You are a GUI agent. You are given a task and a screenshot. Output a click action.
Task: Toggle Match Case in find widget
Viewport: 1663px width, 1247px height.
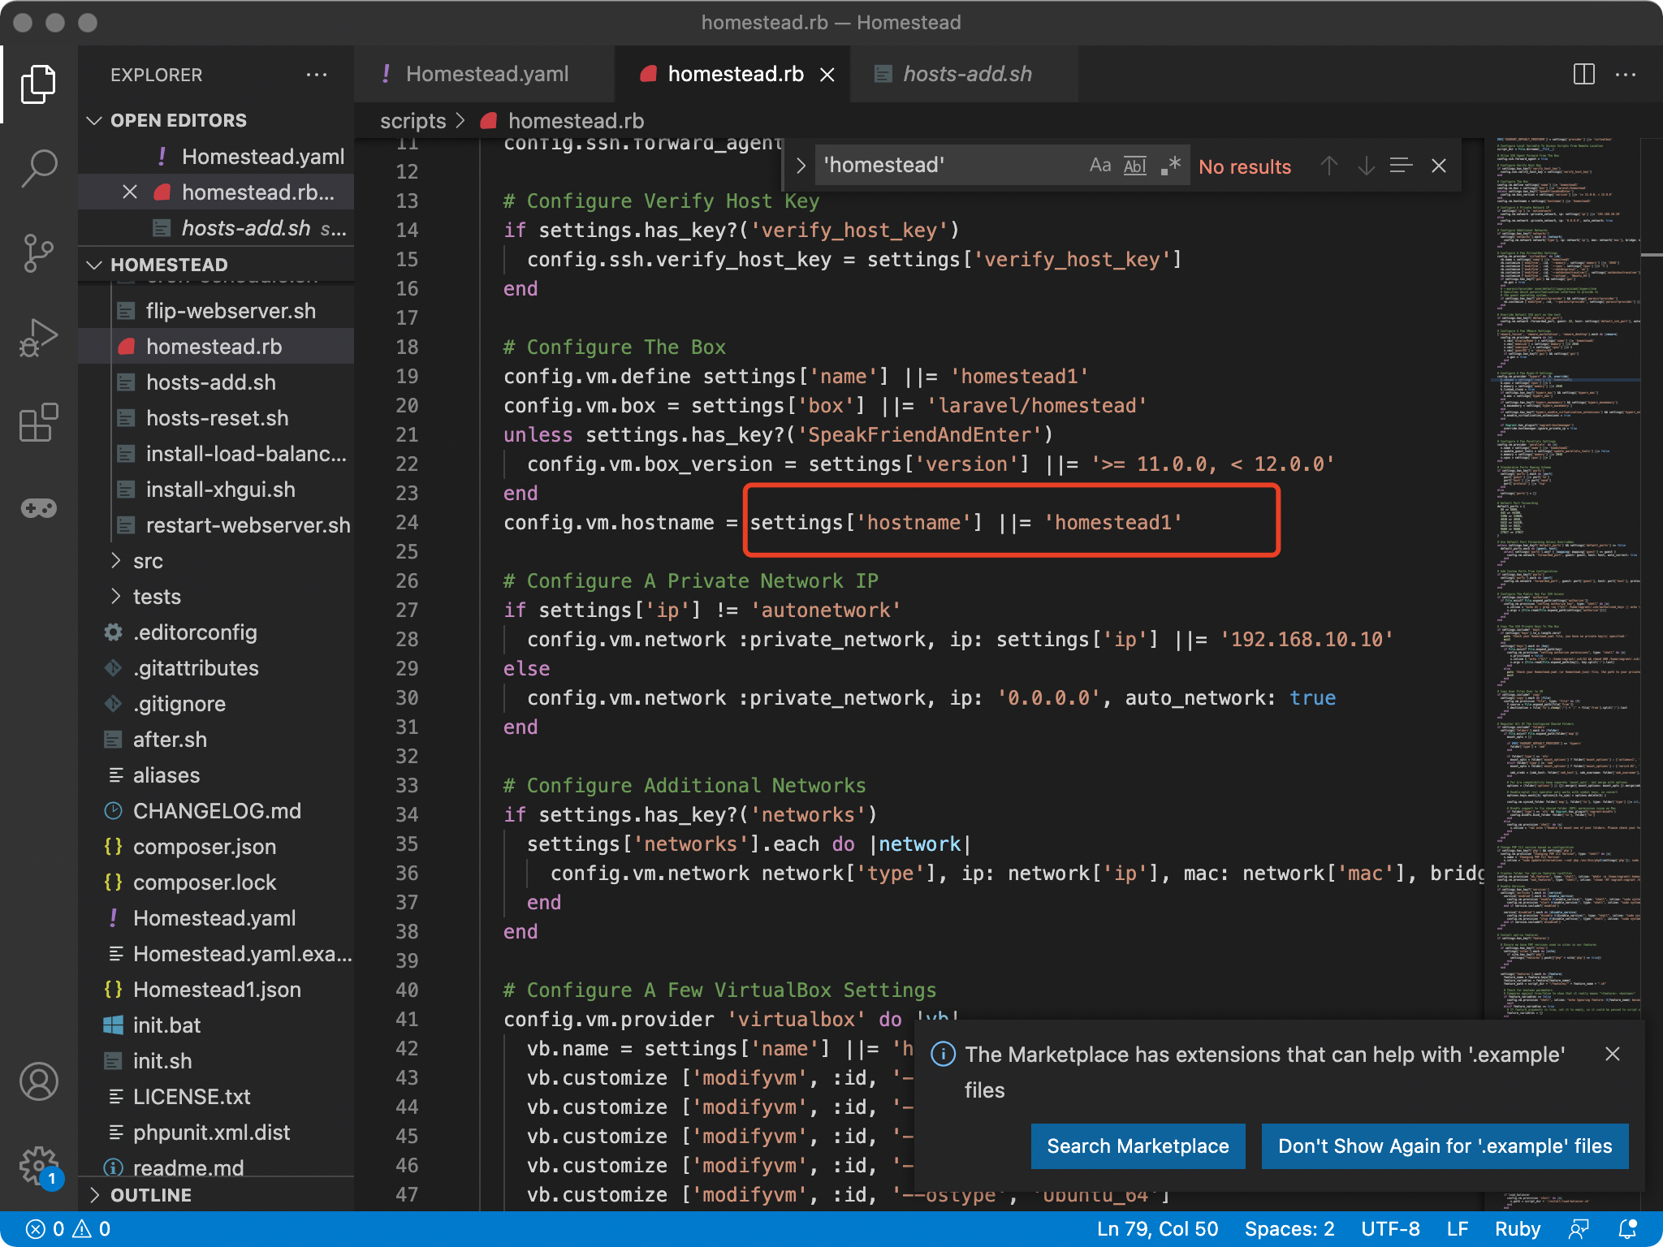(x=1100, y=166)
